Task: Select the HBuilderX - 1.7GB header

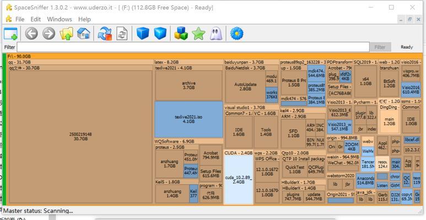Action: pyautogui.click(x=303, y=182)
